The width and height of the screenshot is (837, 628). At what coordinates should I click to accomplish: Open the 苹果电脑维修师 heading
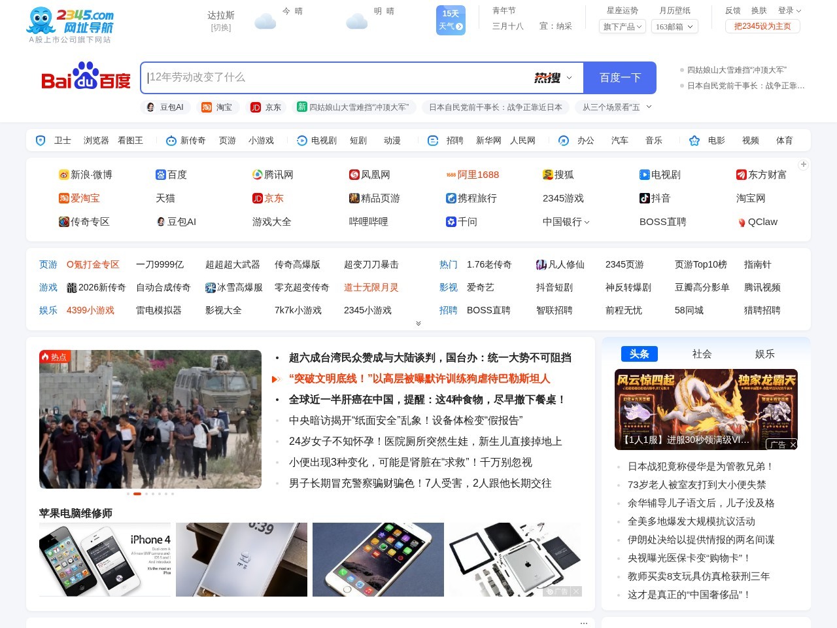pos(76,514)
